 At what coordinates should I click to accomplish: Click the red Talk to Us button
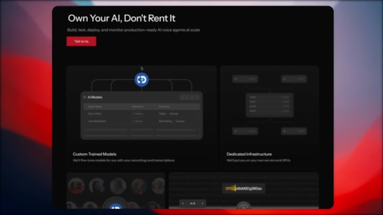click(81, 42)
